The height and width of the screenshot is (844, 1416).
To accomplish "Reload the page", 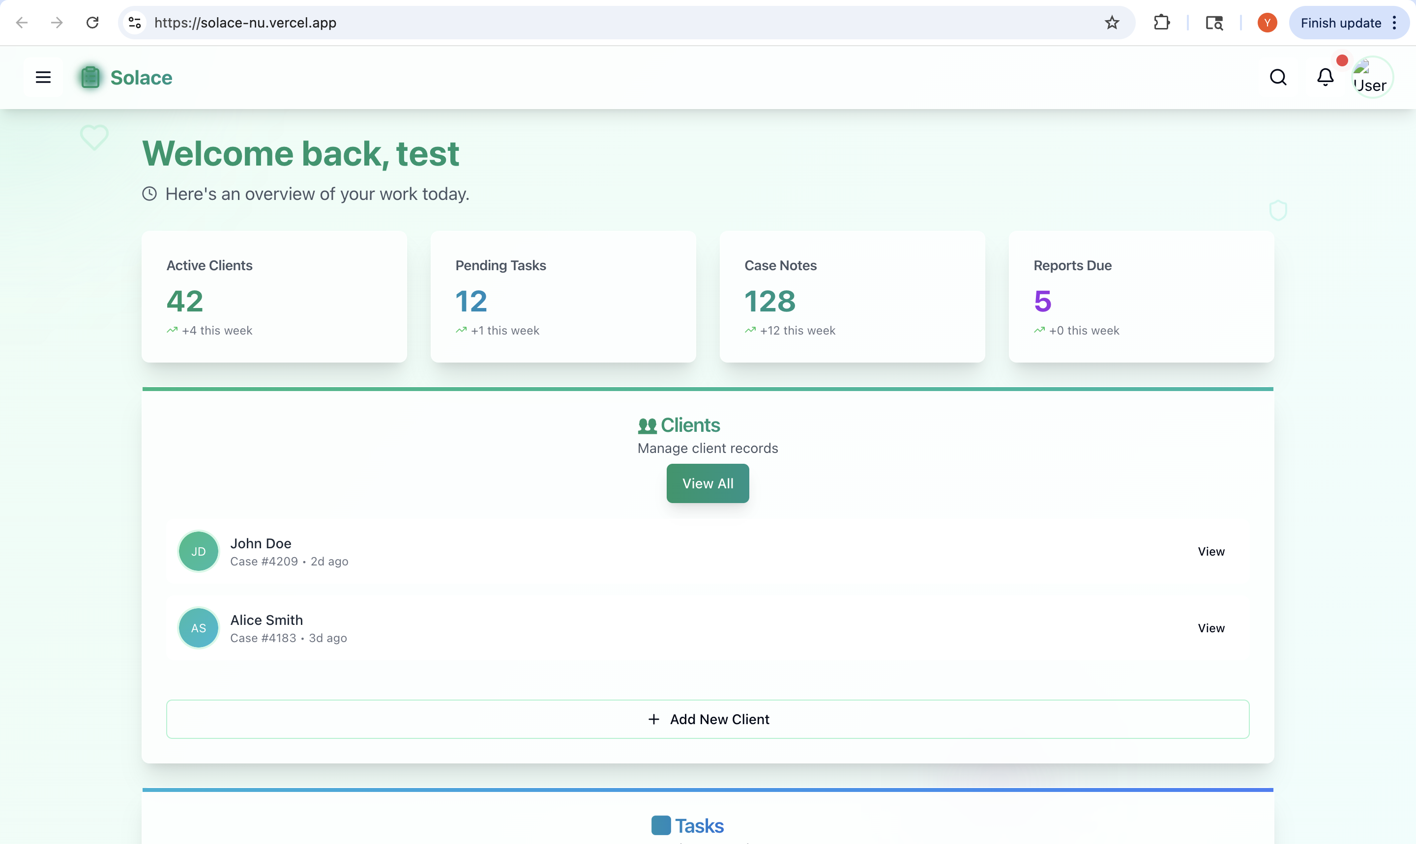I will pyautogui.click(x=92, y=23).
